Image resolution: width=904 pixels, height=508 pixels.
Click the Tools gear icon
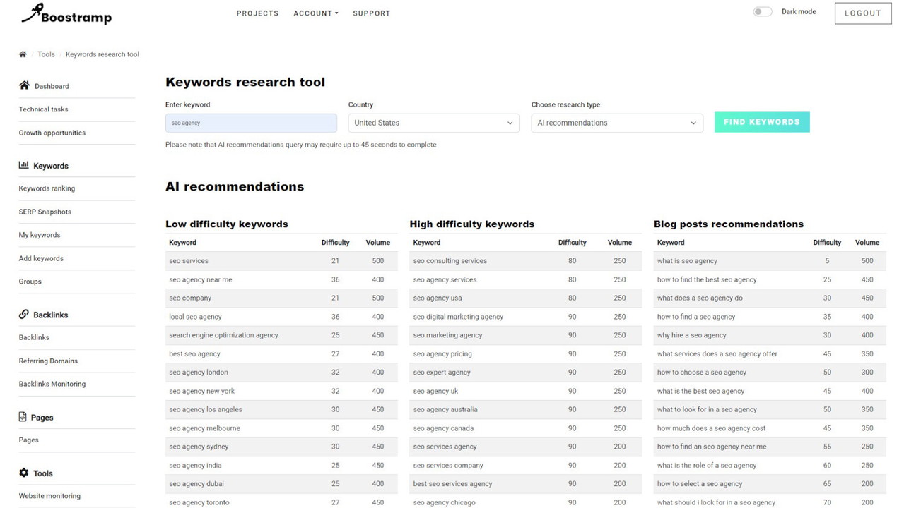(x=24, y=473)
